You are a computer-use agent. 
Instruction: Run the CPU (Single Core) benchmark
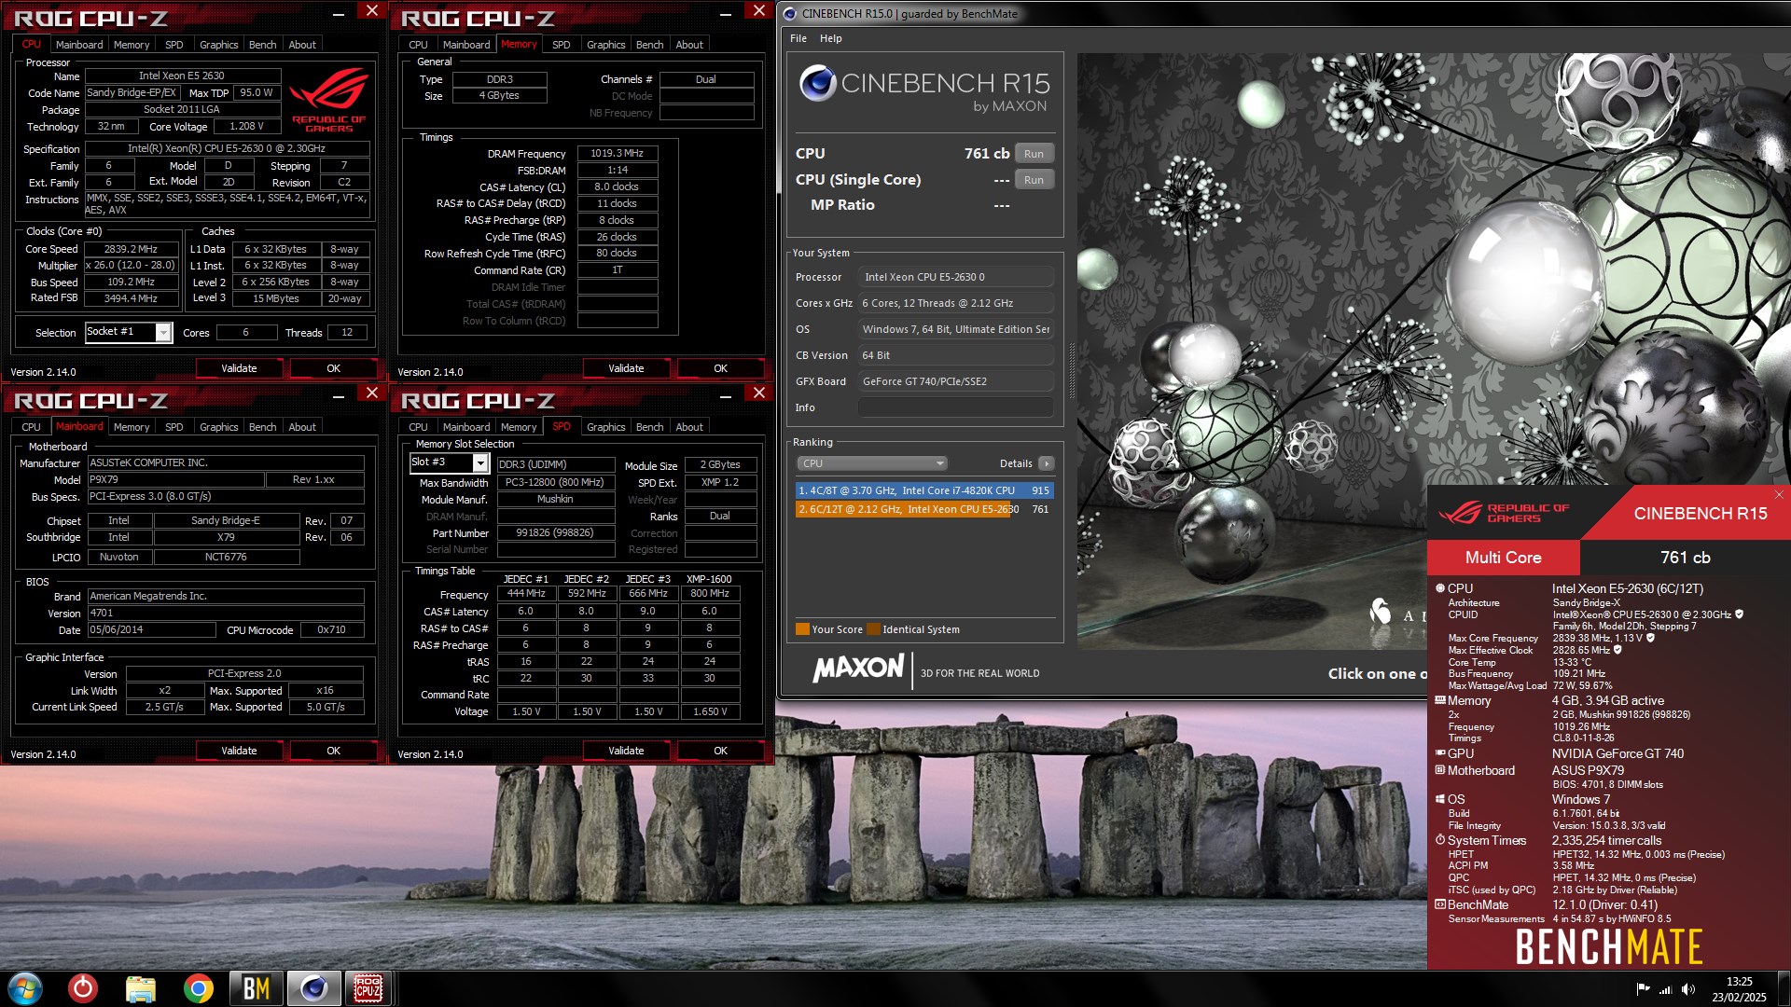(1034, 180)
